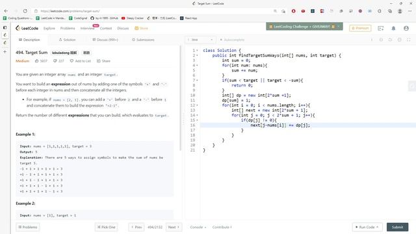Open the editor info icon
The image size is (416, 234).
click(372, 40)
